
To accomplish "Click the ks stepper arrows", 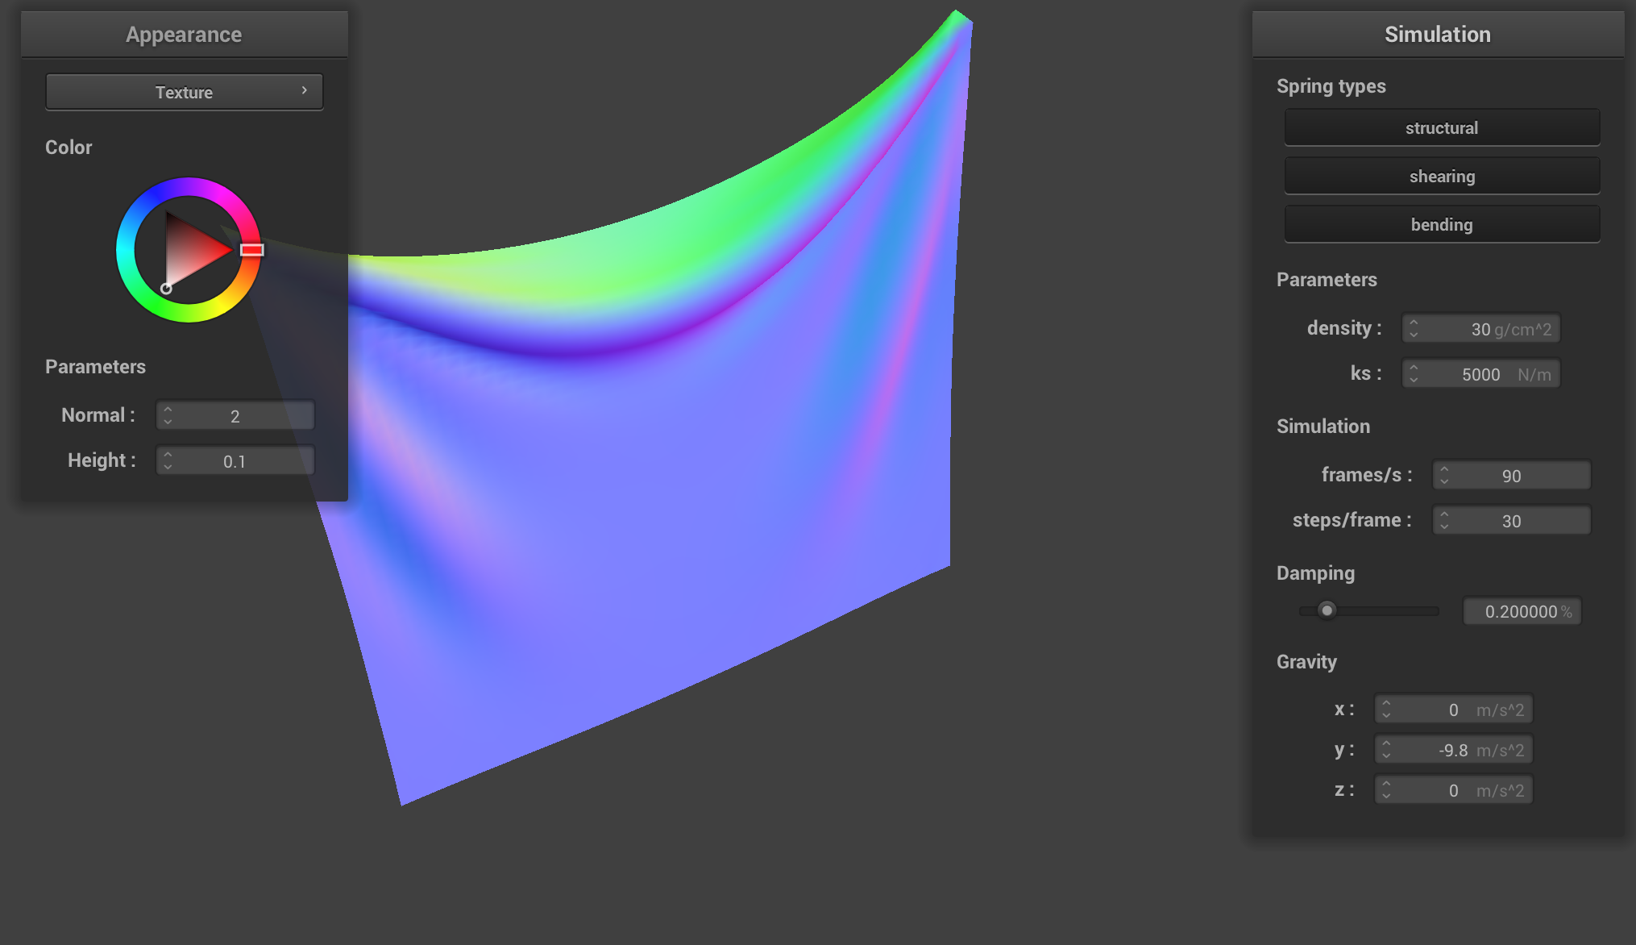I will pos(1414,373).
